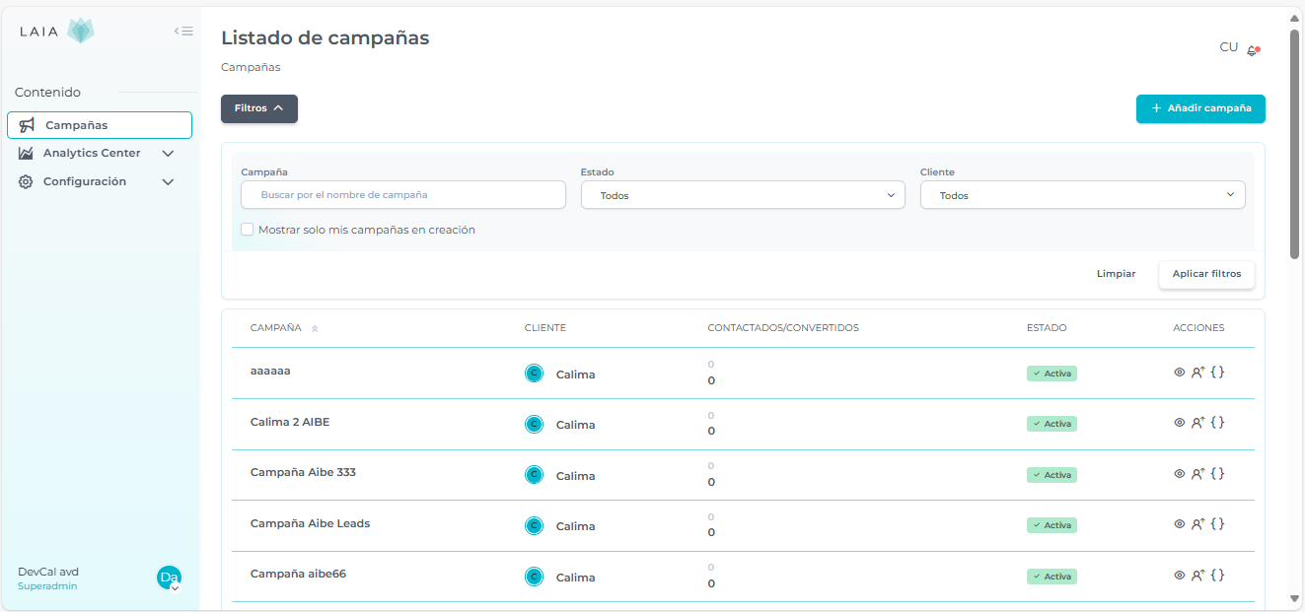Click the assign-user icon for Calima 2 AIBE
Image resolution: width=1305 pixels, height=612 pixels.
tap(1197, 423)
